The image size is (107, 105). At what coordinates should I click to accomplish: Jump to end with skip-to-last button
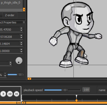pyautogui.click(x=16, y=94)
